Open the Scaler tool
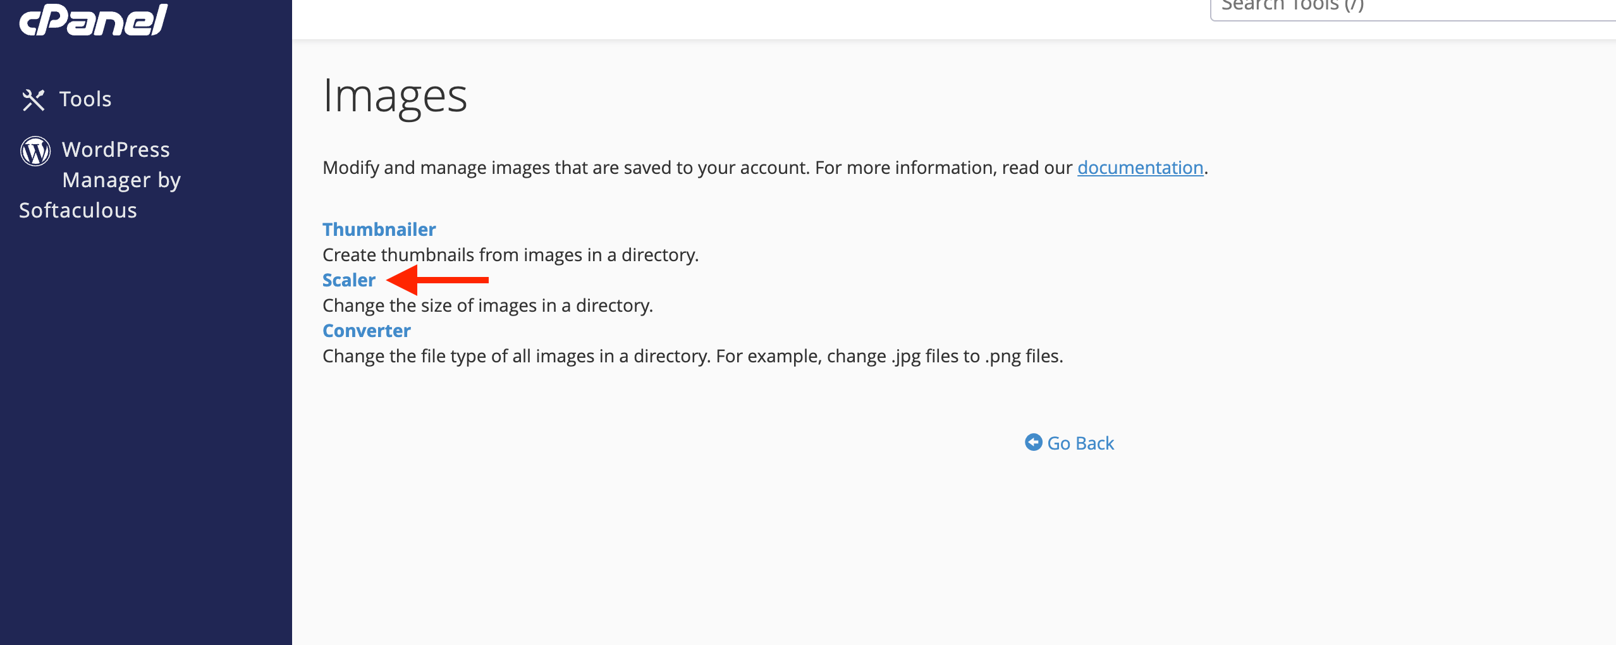Screen dimensions: 1616x645 (x=349, y=280)
